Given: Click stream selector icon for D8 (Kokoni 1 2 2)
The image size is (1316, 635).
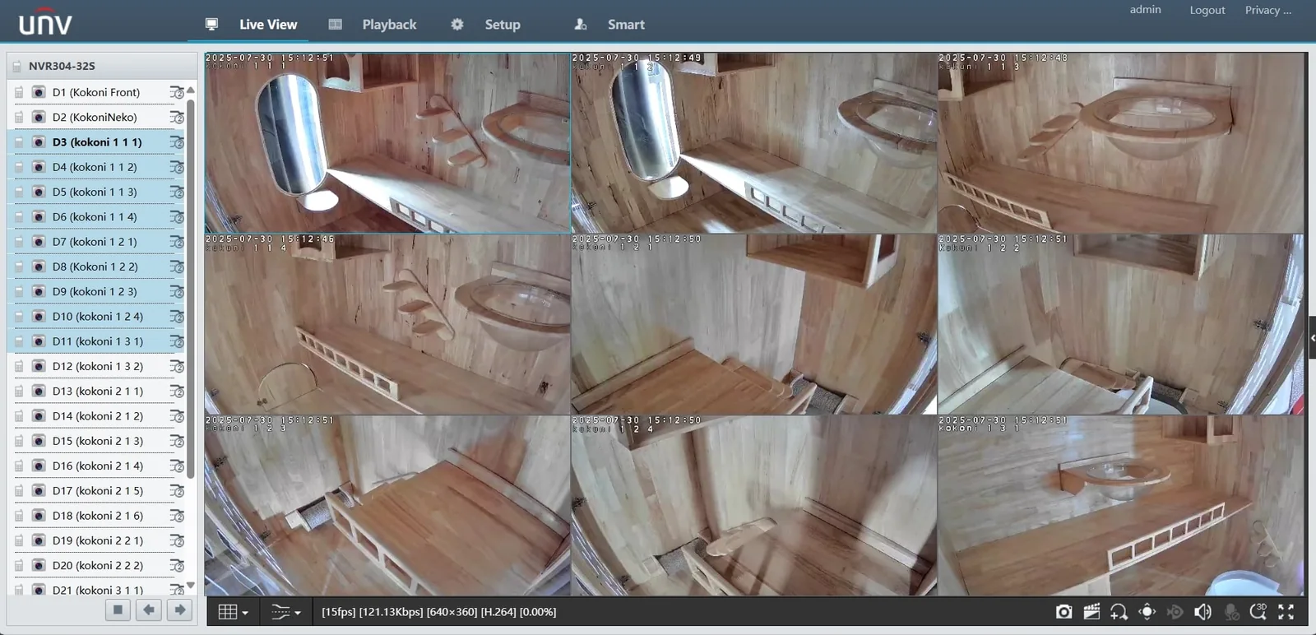Looking at the screenshot, I should click(x=177, y=267).
